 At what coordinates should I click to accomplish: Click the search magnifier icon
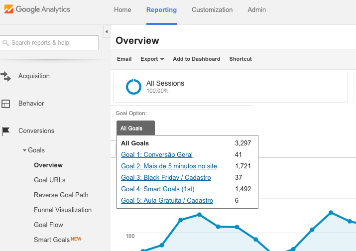click(6, 43)
